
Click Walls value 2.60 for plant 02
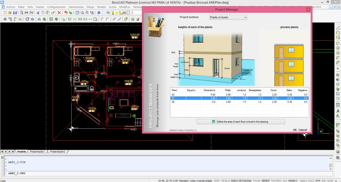[228, 95]
